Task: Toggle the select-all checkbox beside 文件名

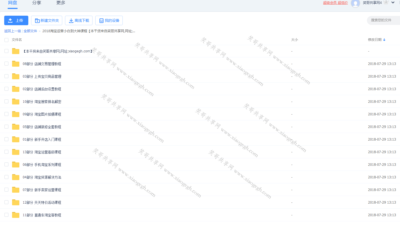Action: click(6, 40)
